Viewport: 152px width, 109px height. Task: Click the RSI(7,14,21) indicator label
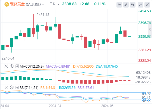pyautogui.click(x=29, y=87)
